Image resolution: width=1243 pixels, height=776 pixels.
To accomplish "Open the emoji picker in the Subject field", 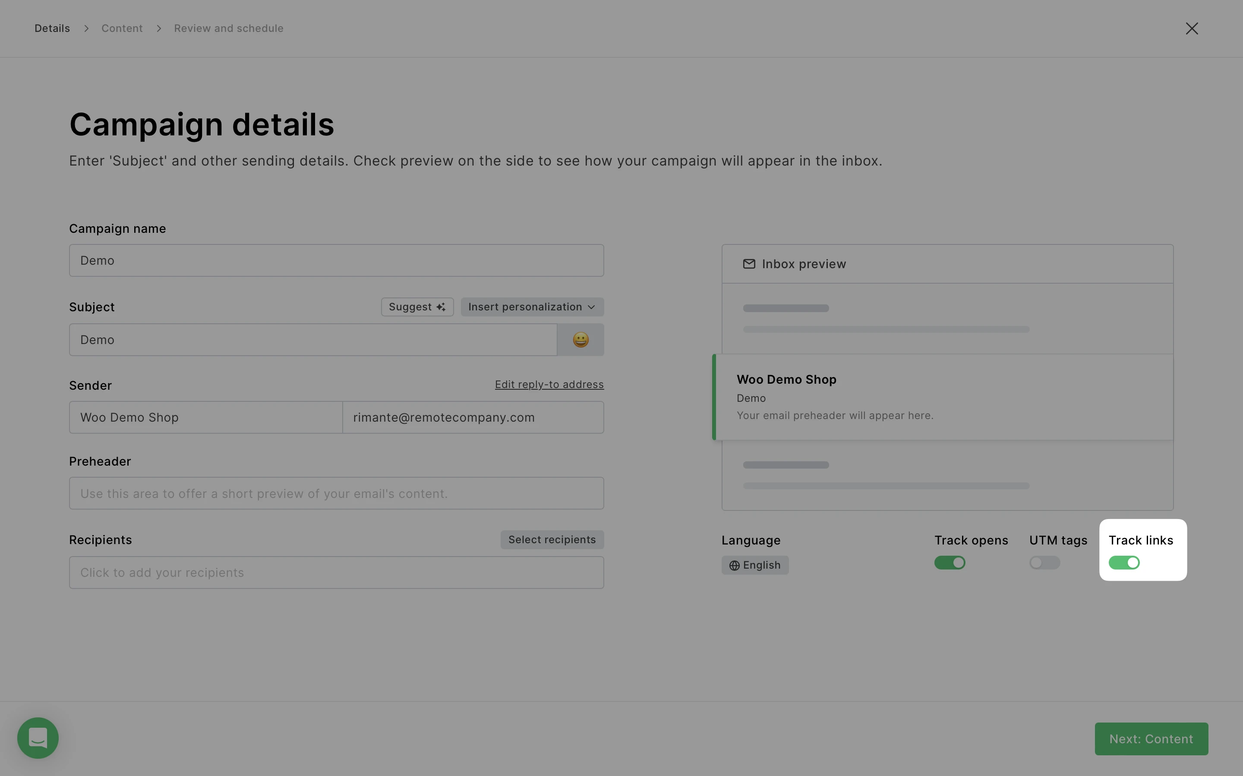I will [x=580, y=340].
